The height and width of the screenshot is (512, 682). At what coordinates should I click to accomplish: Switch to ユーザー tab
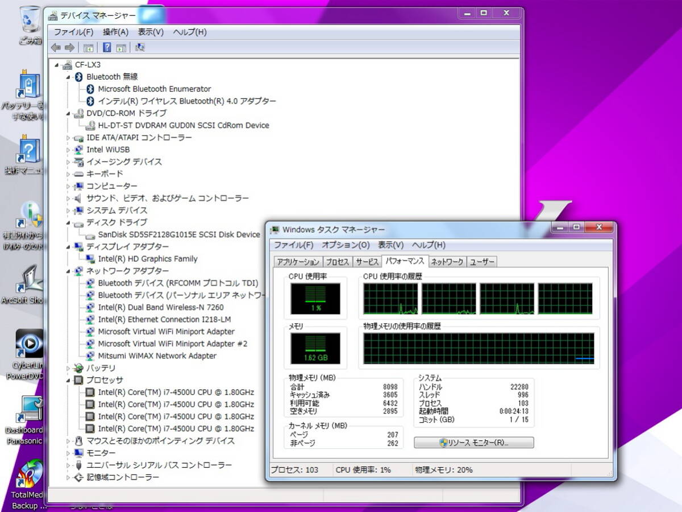(x=482, y=262)
